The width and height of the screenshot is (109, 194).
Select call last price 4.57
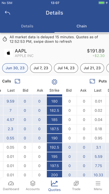coord(11,120)
